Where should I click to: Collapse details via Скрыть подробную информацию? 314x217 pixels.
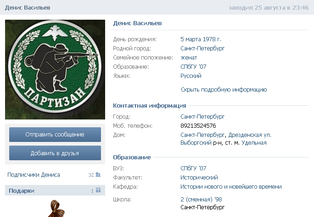pyautogui.click(x=224, y=90)
